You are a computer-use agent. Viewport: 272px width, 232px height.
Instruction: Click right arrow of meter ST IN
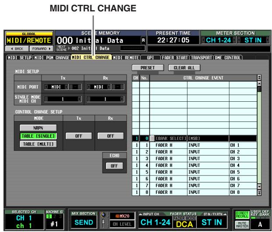click(268, 40)
